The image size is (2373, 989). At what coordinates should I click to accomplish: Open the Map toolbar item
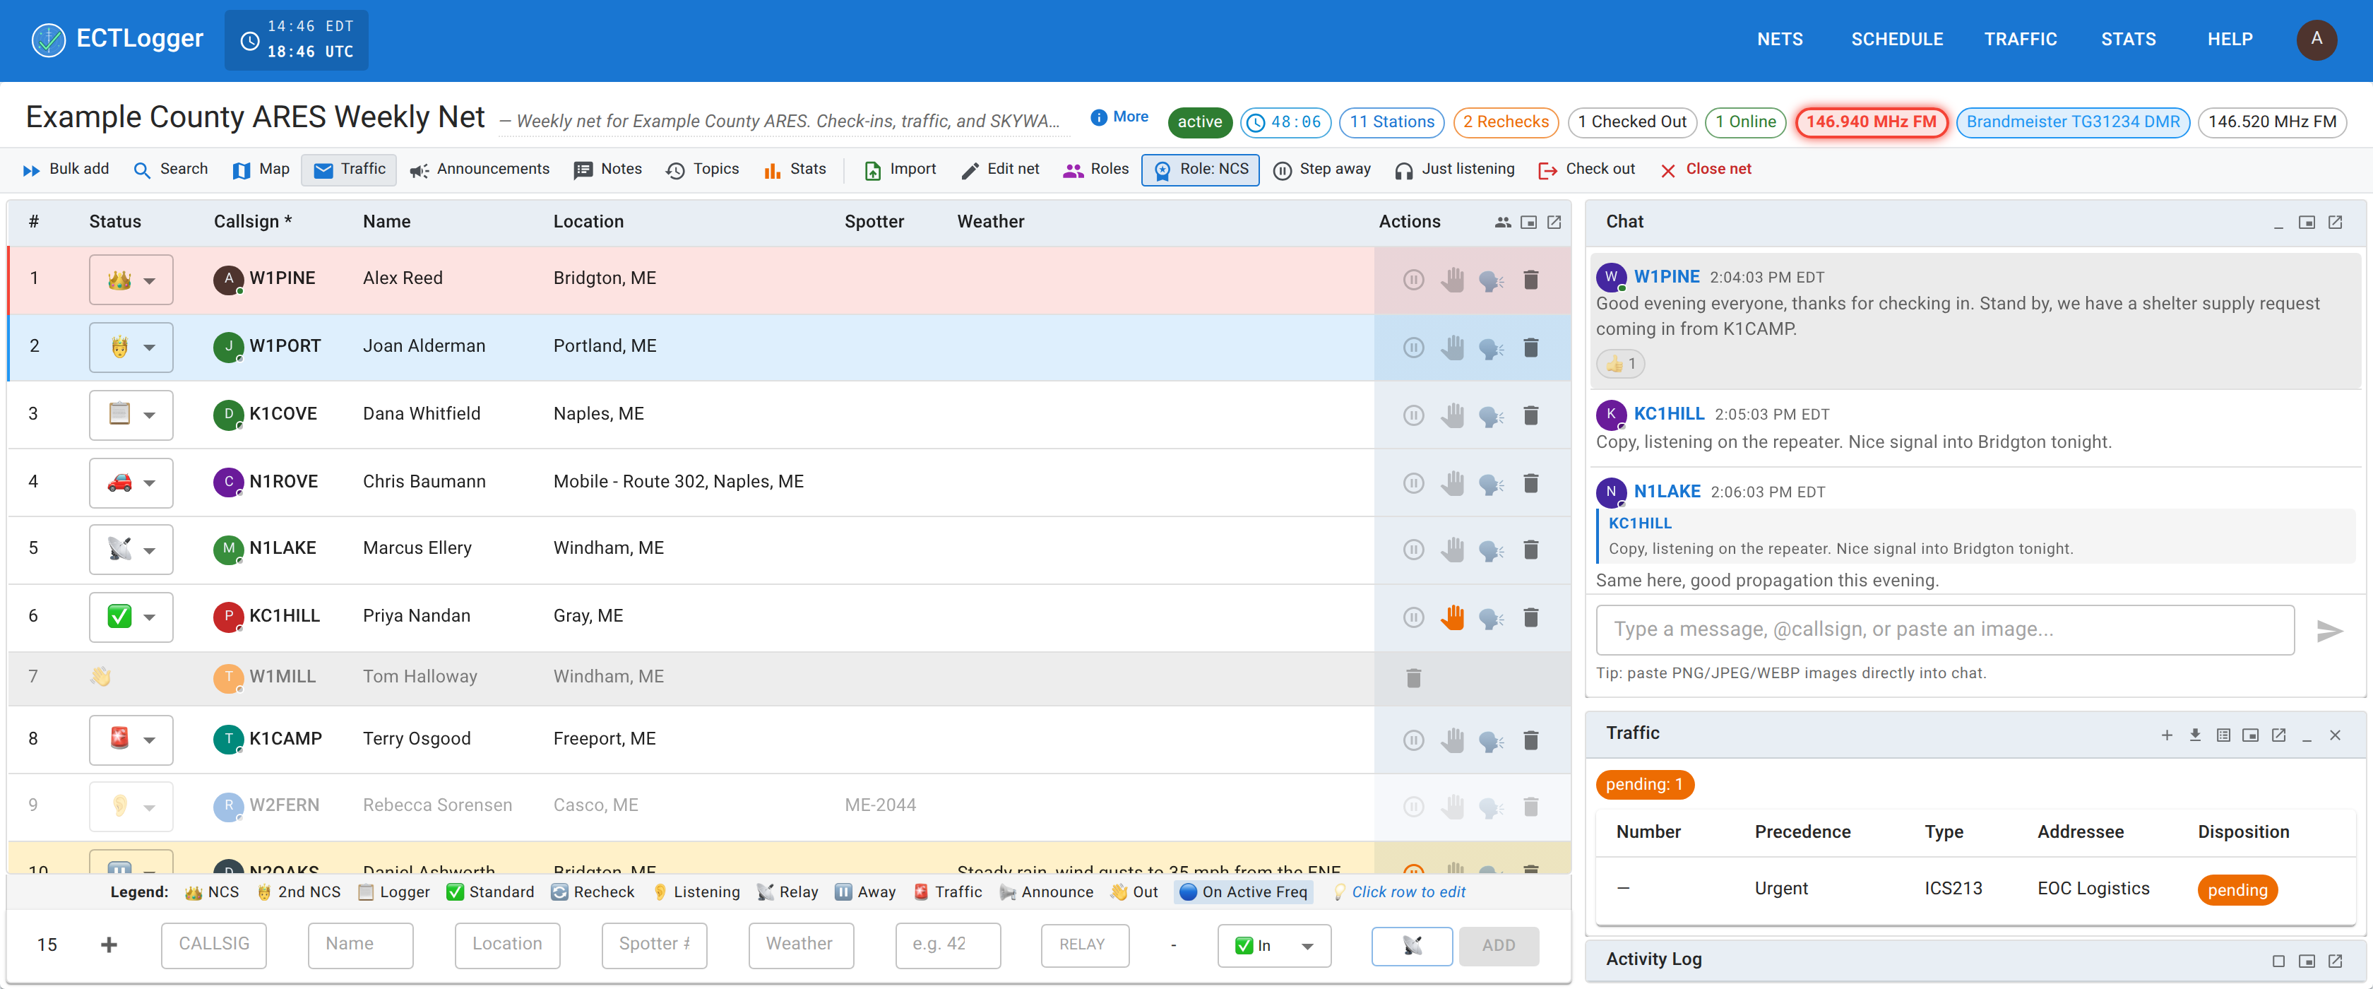[x=261, y=170]
